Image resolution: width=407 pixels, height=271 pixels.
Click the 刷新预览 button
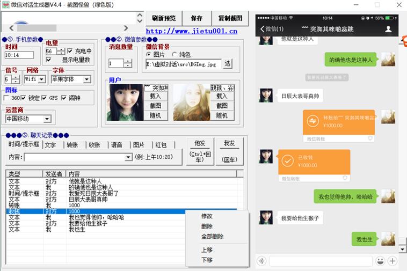[x=164, y=18]
